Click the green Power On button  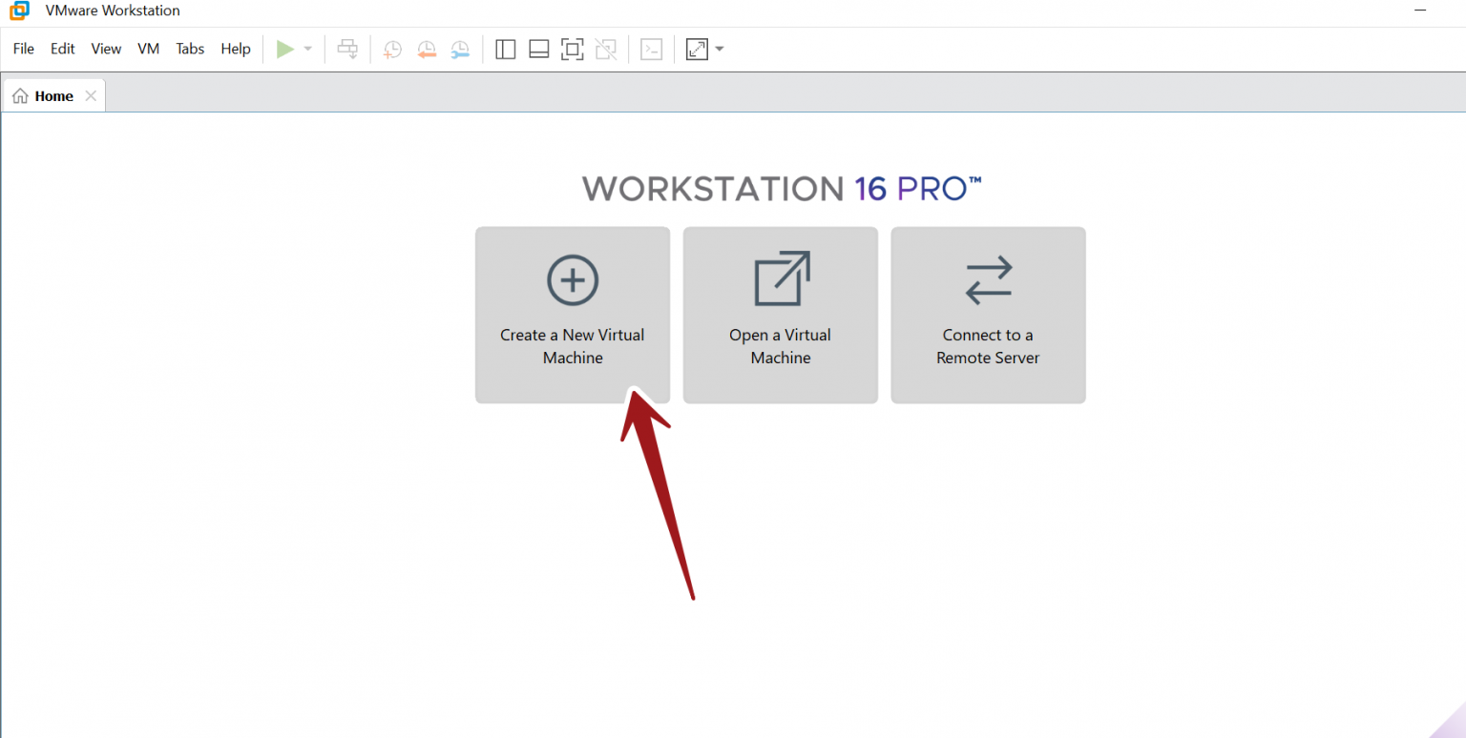click(x=284, y=49)
